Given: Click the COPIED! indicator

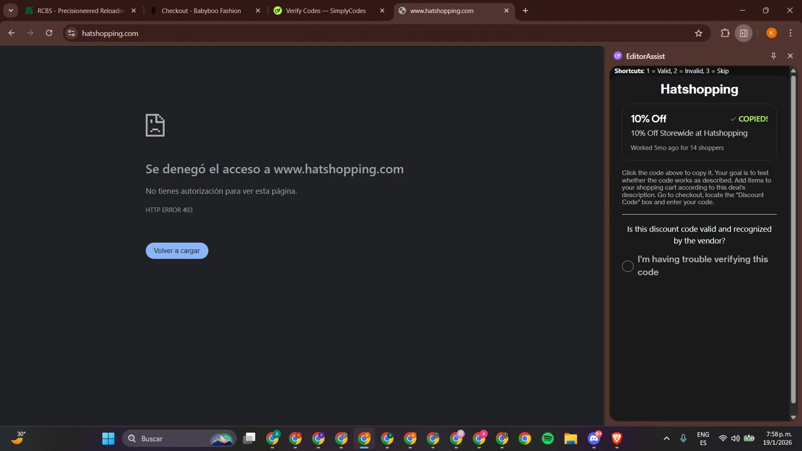Looking at the screenshot, I should tap(749, 119).
